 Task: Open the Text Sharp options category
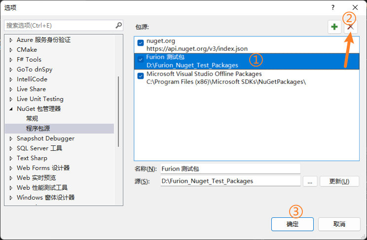point(32,158)
